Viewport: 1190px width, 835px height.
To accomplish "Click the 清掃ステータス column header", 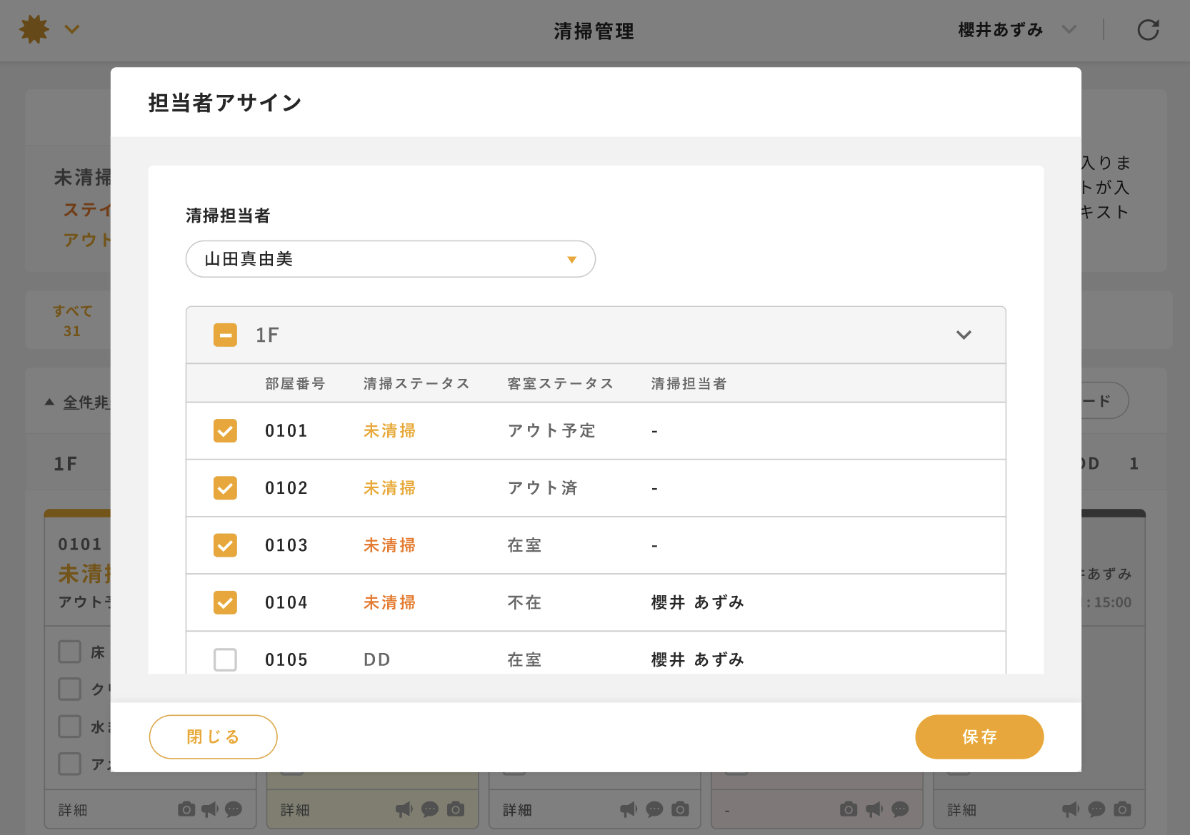I will pyautogui.click(x=416, y=384).
